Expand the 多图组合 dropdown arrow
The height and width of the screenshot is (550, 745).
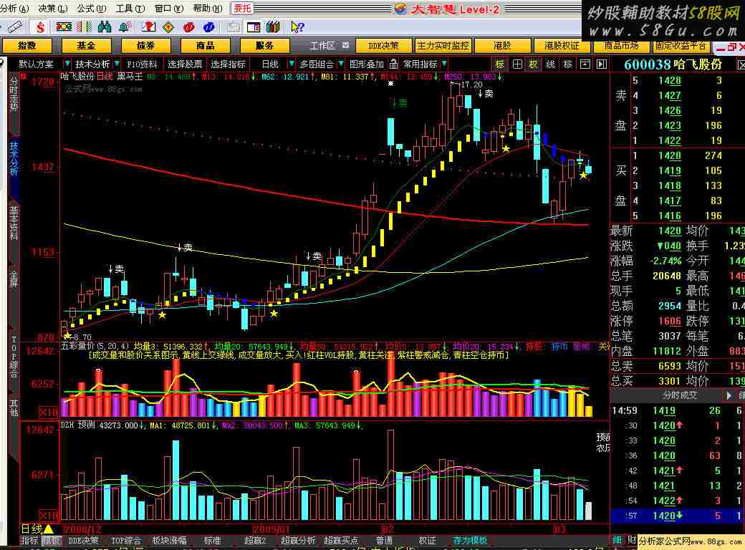point(341,64)
